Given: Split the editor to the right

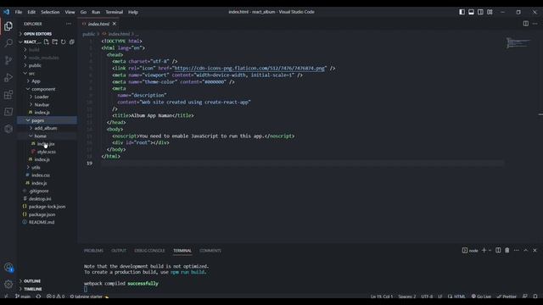Looking at the screenshot, I should 526,24.
